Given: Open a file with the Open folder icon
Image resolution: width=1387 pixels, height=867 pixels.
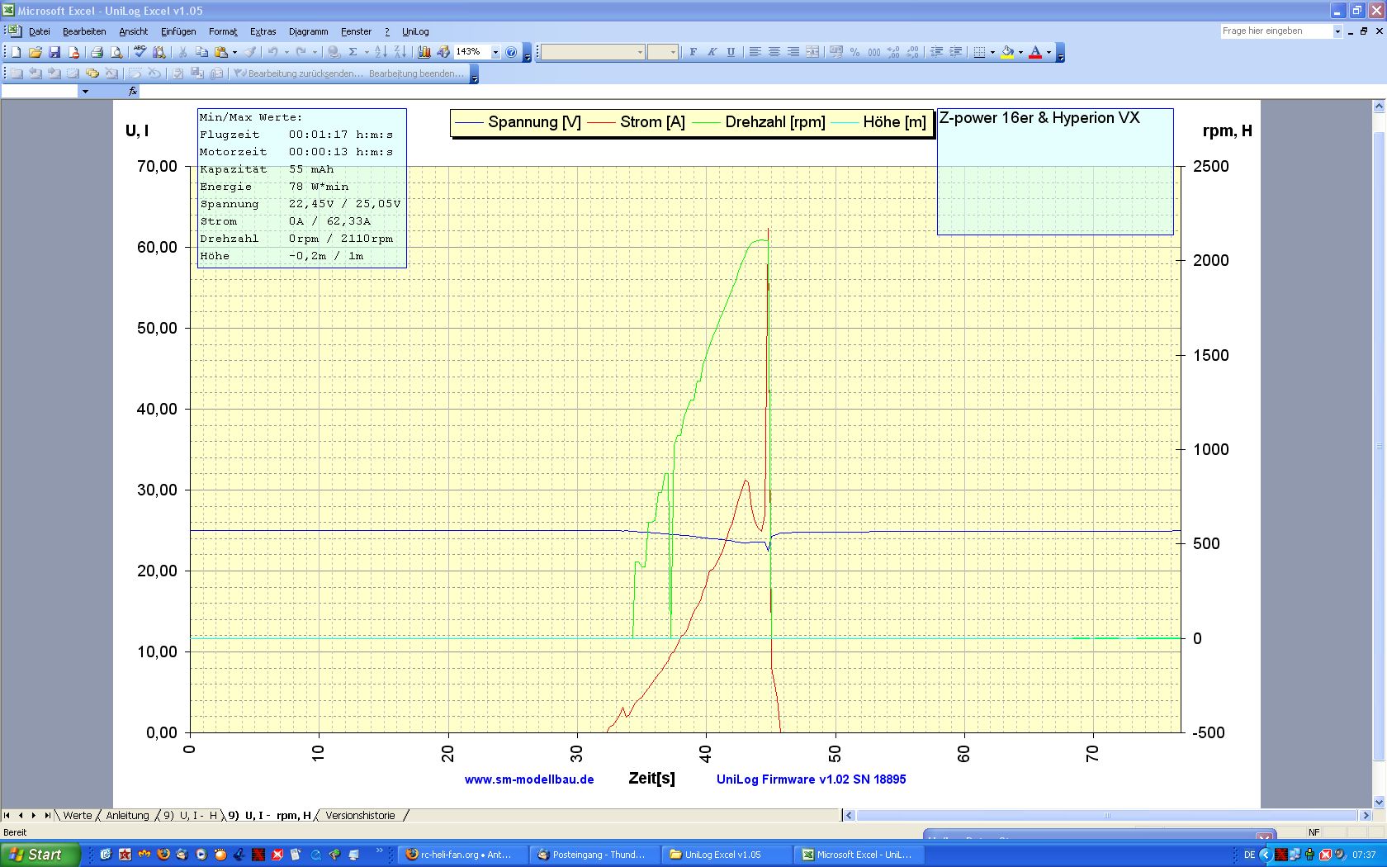Looking at the screenshot, I should [x=35, y=52].
